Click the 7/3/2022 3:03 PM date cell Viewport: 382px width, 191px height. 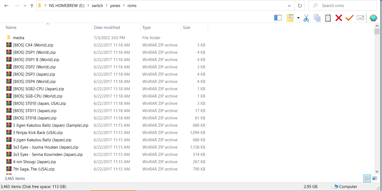click(x=109, y=38)
